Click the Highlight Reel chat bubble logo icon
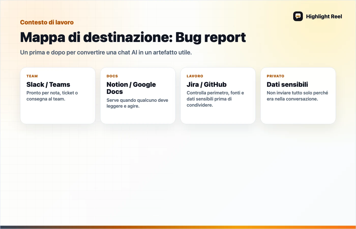The width and height of the screenshot is (356, 229). click(298, 16)
